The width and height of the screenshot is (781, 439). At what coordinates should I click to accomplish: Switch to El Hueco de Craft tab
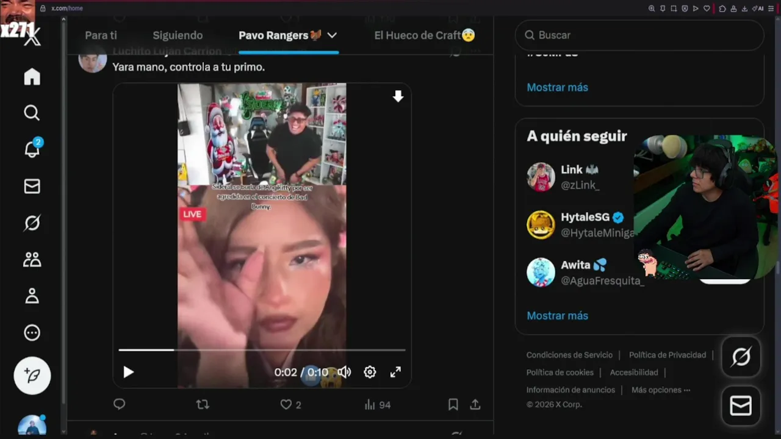tap(425, 35)
